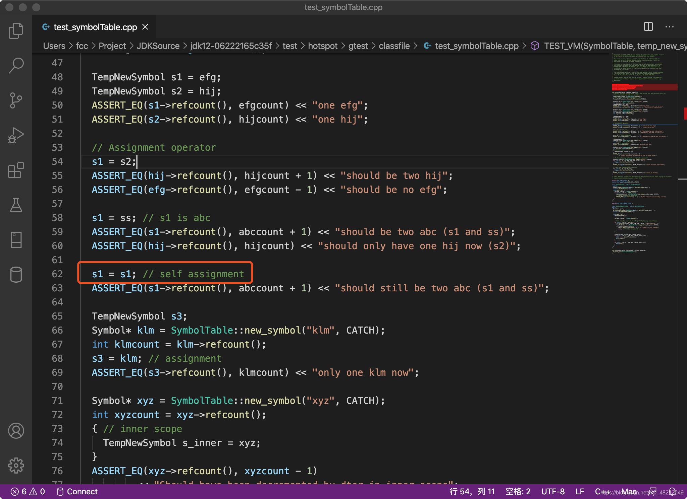The width and height of the screenshot is (687, 499).
Task: Click line number 70 in gutter
Action: pyautogui.click(x=57, y=386)
